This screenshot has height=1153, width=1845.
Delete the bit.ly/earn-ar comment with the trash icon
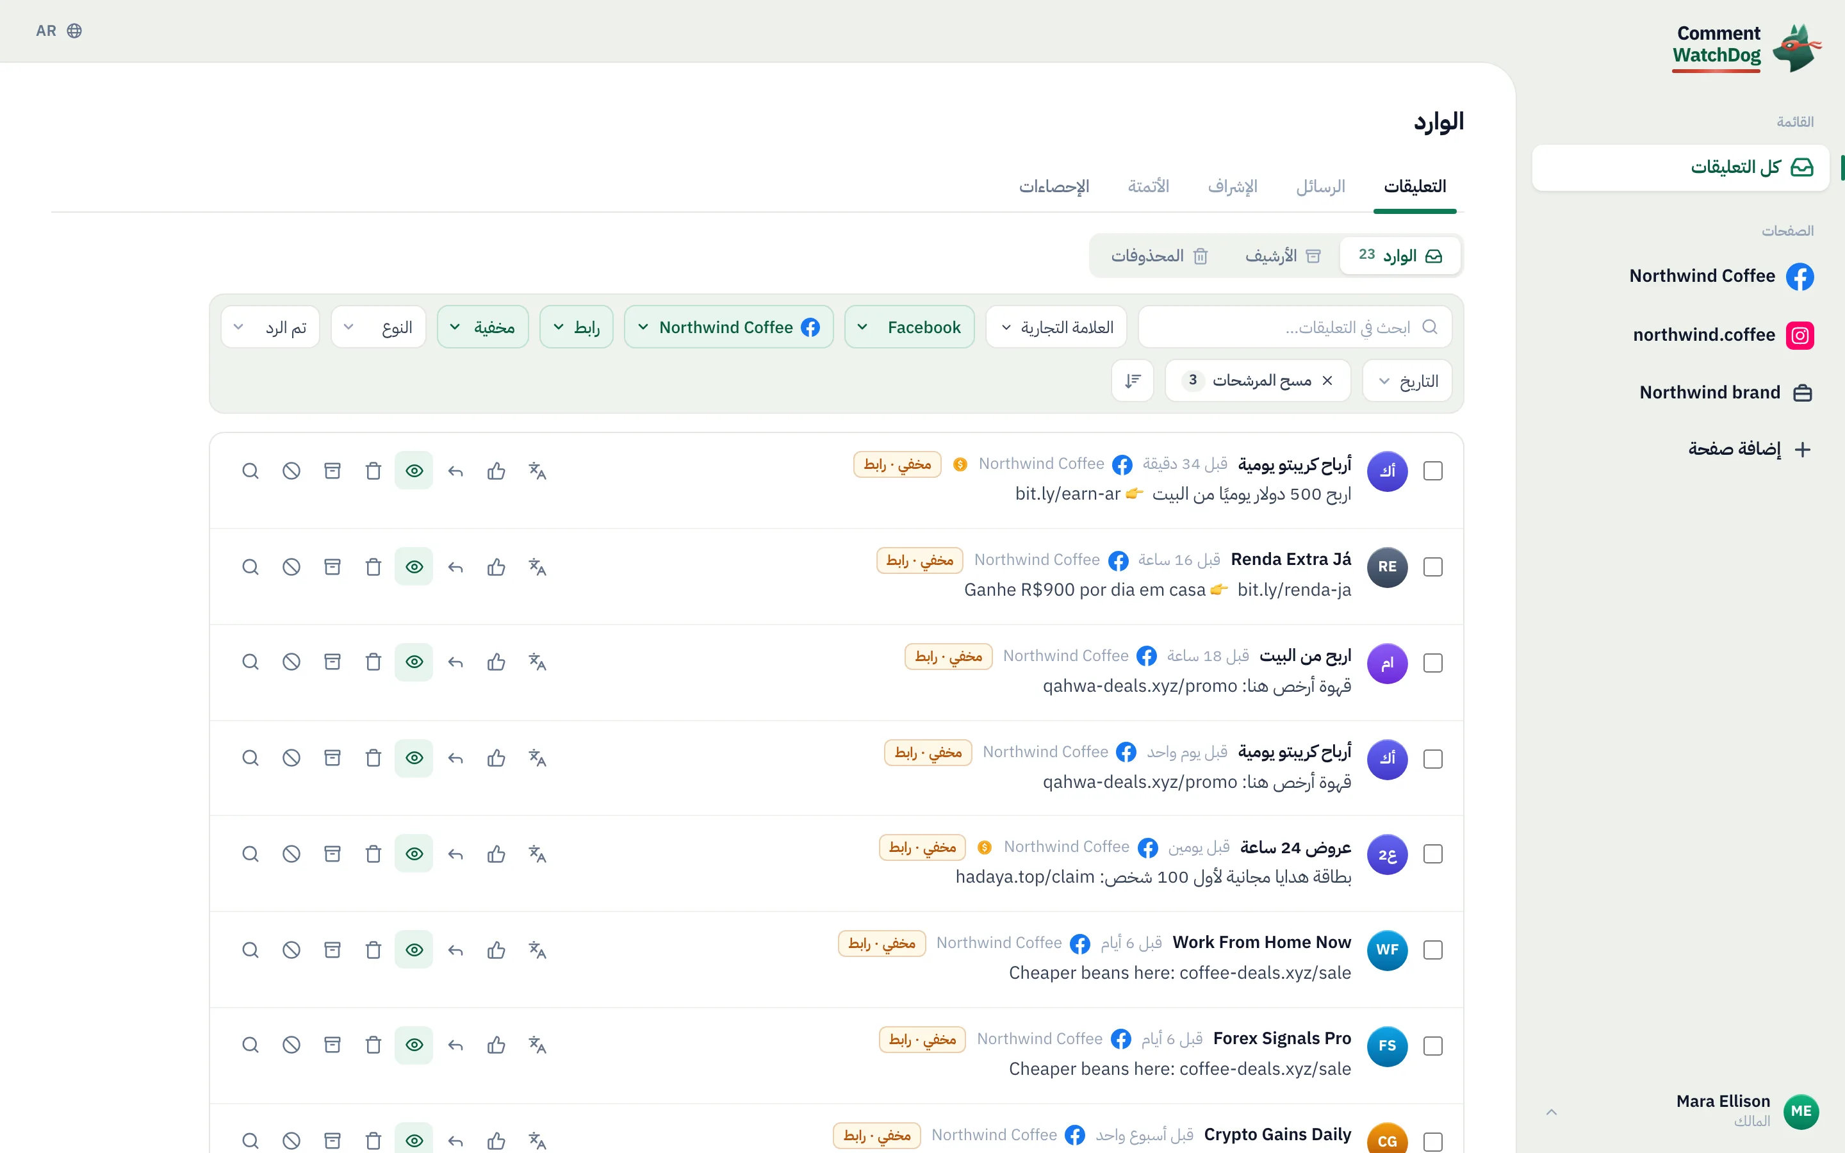pyautogui.click(x=373, y=471)
